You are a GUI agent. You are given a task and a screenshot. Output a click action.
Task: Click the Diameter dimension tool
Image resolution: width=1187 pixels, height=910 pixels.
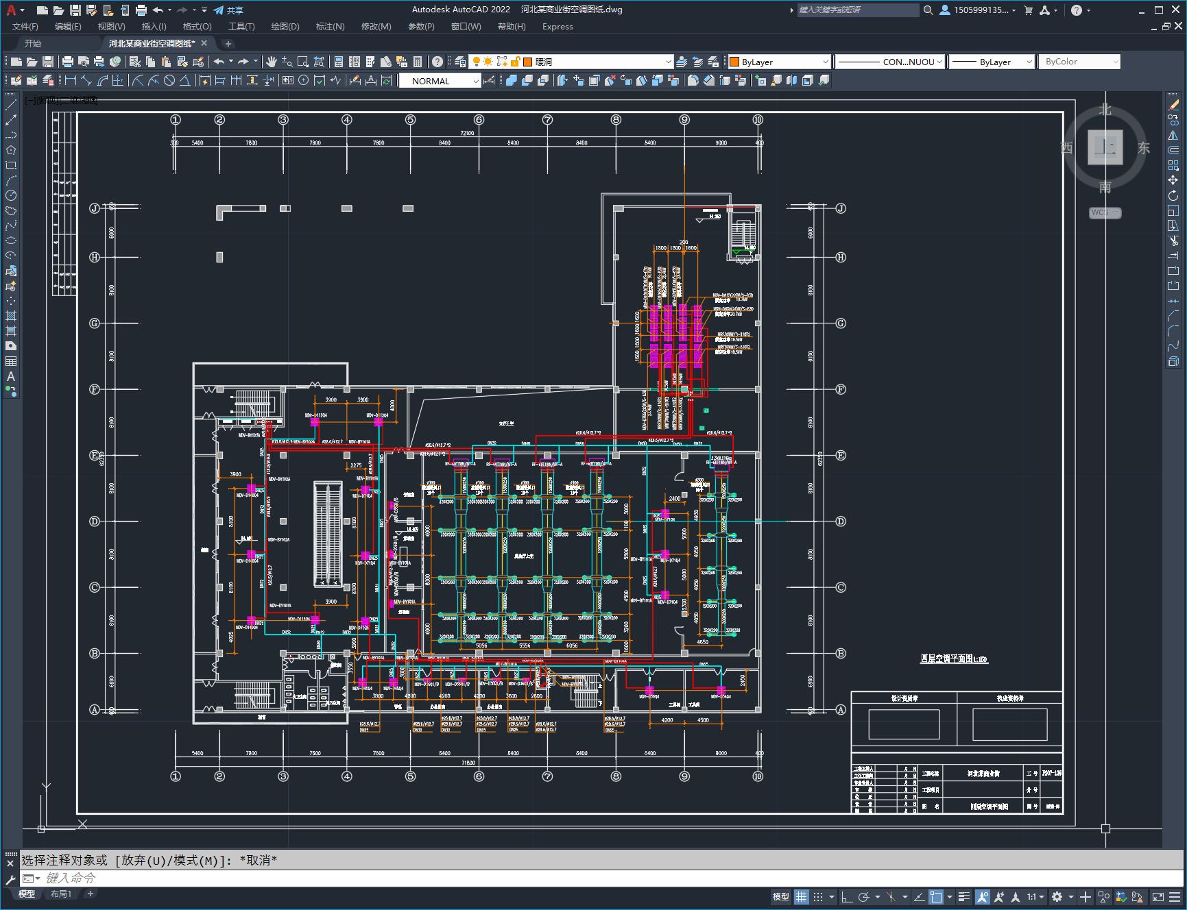pyautogui.click(x=169, y=81)
